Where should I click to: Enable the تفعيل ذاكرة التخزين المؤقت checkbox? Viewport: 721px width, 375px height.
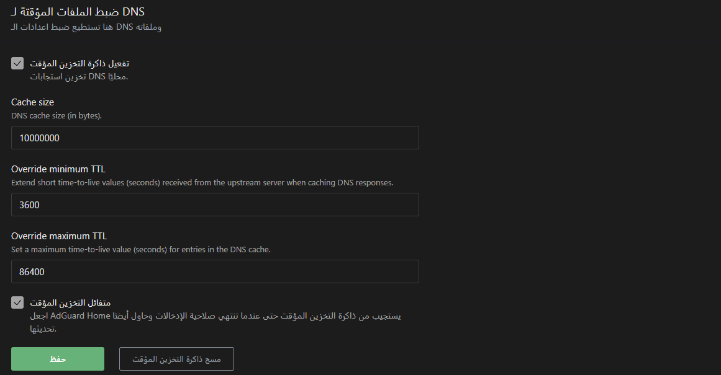point(17,63)
